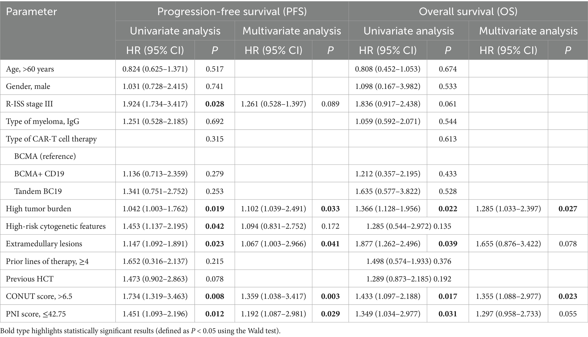Select the BCMA+ CD19 row label
The image size is (588, 337).
[39, 173]
